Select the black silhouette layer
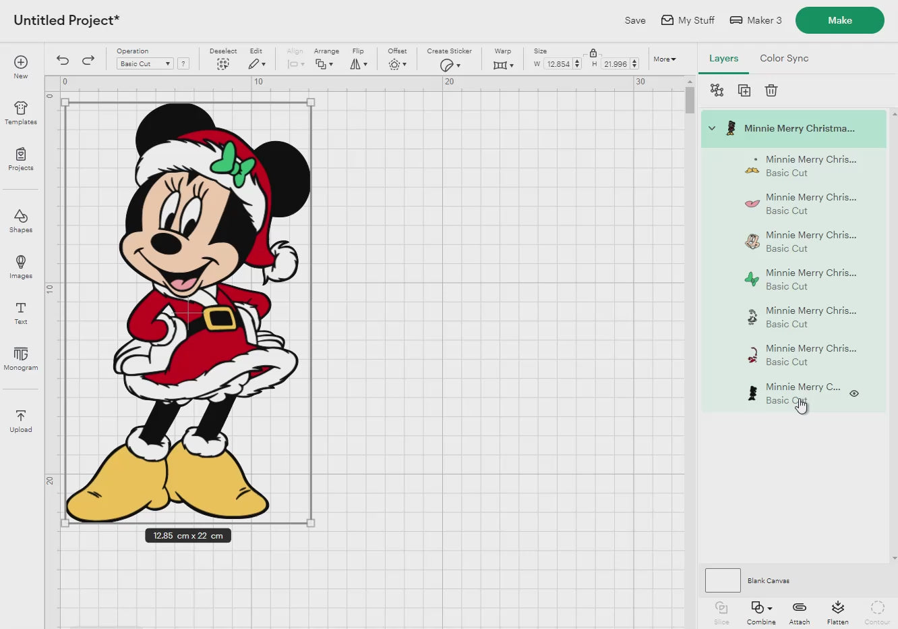This screenshot has width=898, height=629. coord(794,393)
